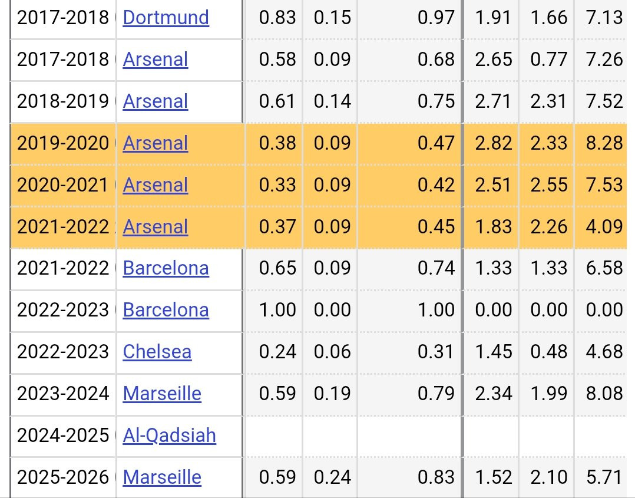Click Arsenal link in 2021-2022 highlighted row
This screenshot has height=498, width=635.
(x=156, y=227)
